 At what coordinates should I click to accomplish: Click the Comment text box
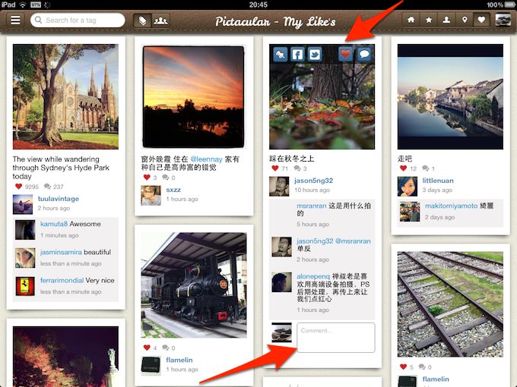click(x=335, y=338)
